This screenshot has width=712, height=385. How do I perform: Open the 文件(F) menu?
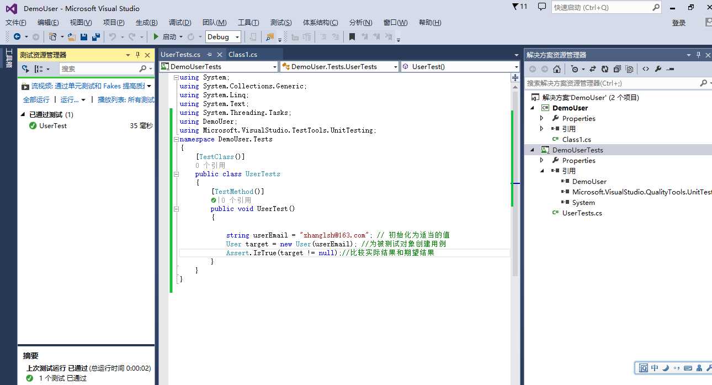coord(16,23)
